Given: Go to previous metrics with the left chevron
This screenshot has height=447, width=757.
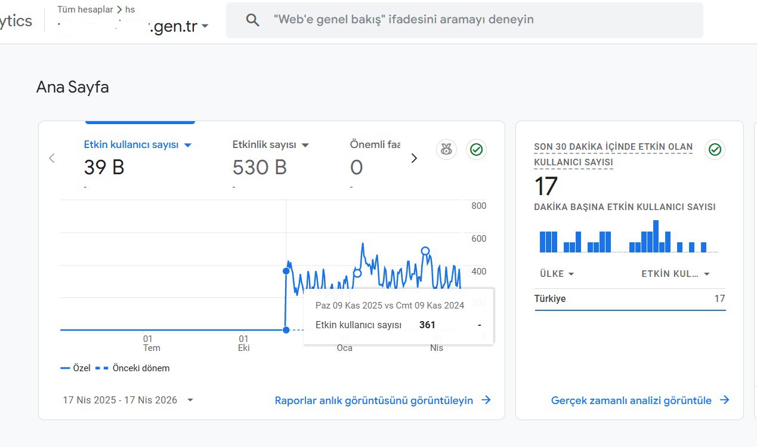Looking at the screenshot, I should point(52,158).
